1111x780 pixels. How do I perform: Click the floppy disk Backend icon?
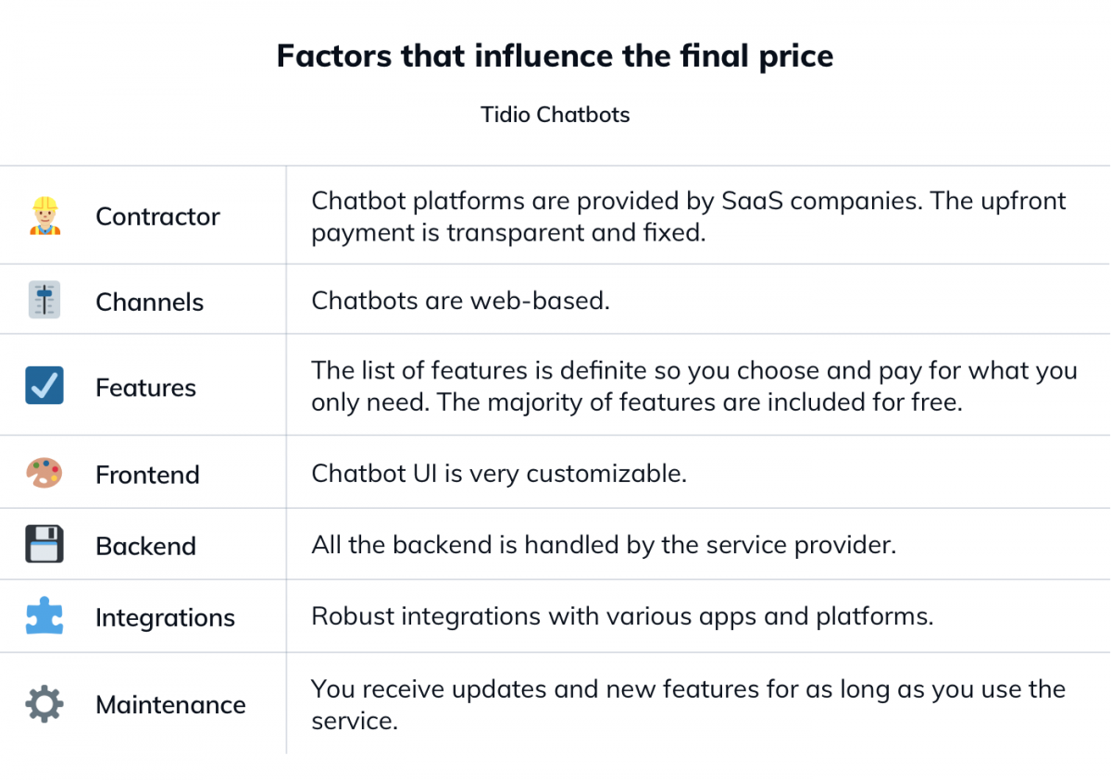click(44, 545)
